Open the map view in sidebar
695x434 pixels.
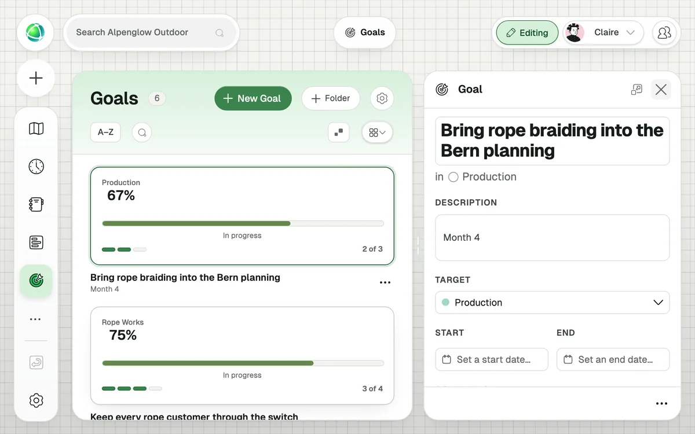click(36, 128)
